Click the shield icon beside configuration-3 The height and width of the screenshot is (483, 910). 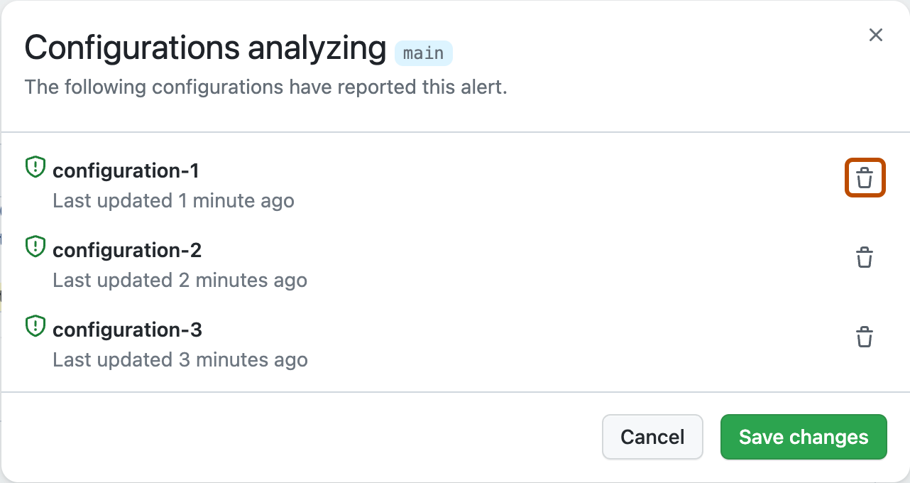click(x=36, y=325)
